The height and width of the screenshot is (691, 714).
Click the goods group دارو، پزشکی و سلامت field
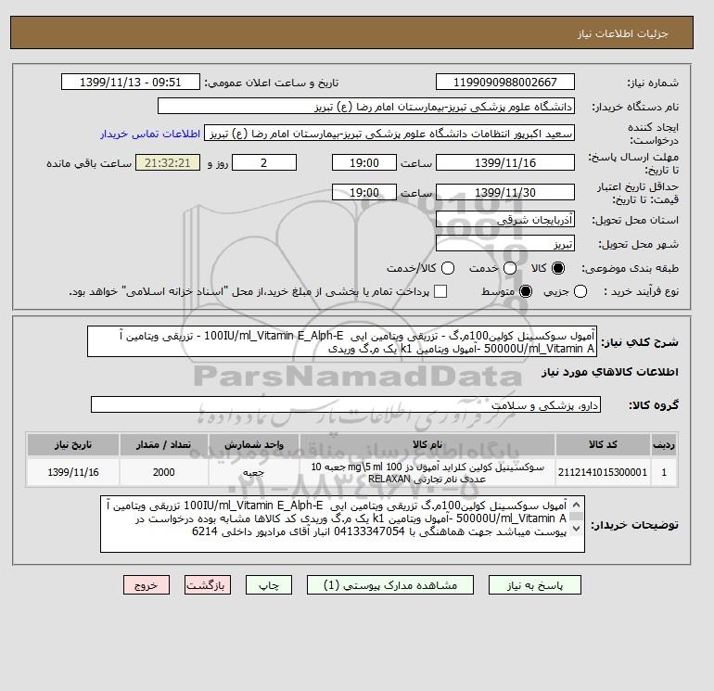click(346, 404)
